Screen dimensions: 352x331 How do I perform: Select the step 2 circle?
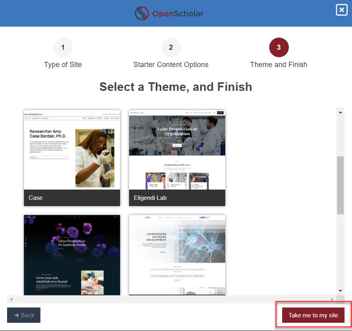[x=171, y=47]
